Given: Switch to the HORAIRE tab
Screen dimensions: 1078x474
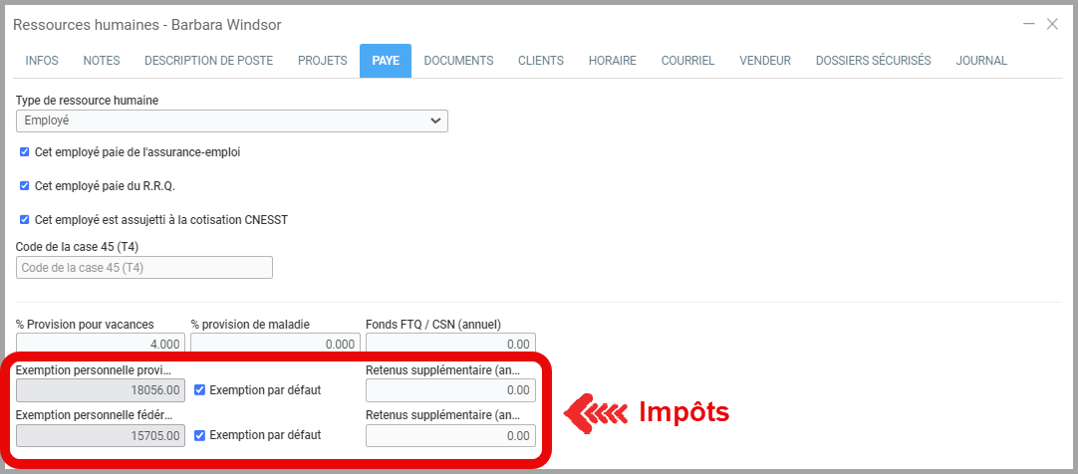Looking at the screenshot, I should [x=612, y=61].
